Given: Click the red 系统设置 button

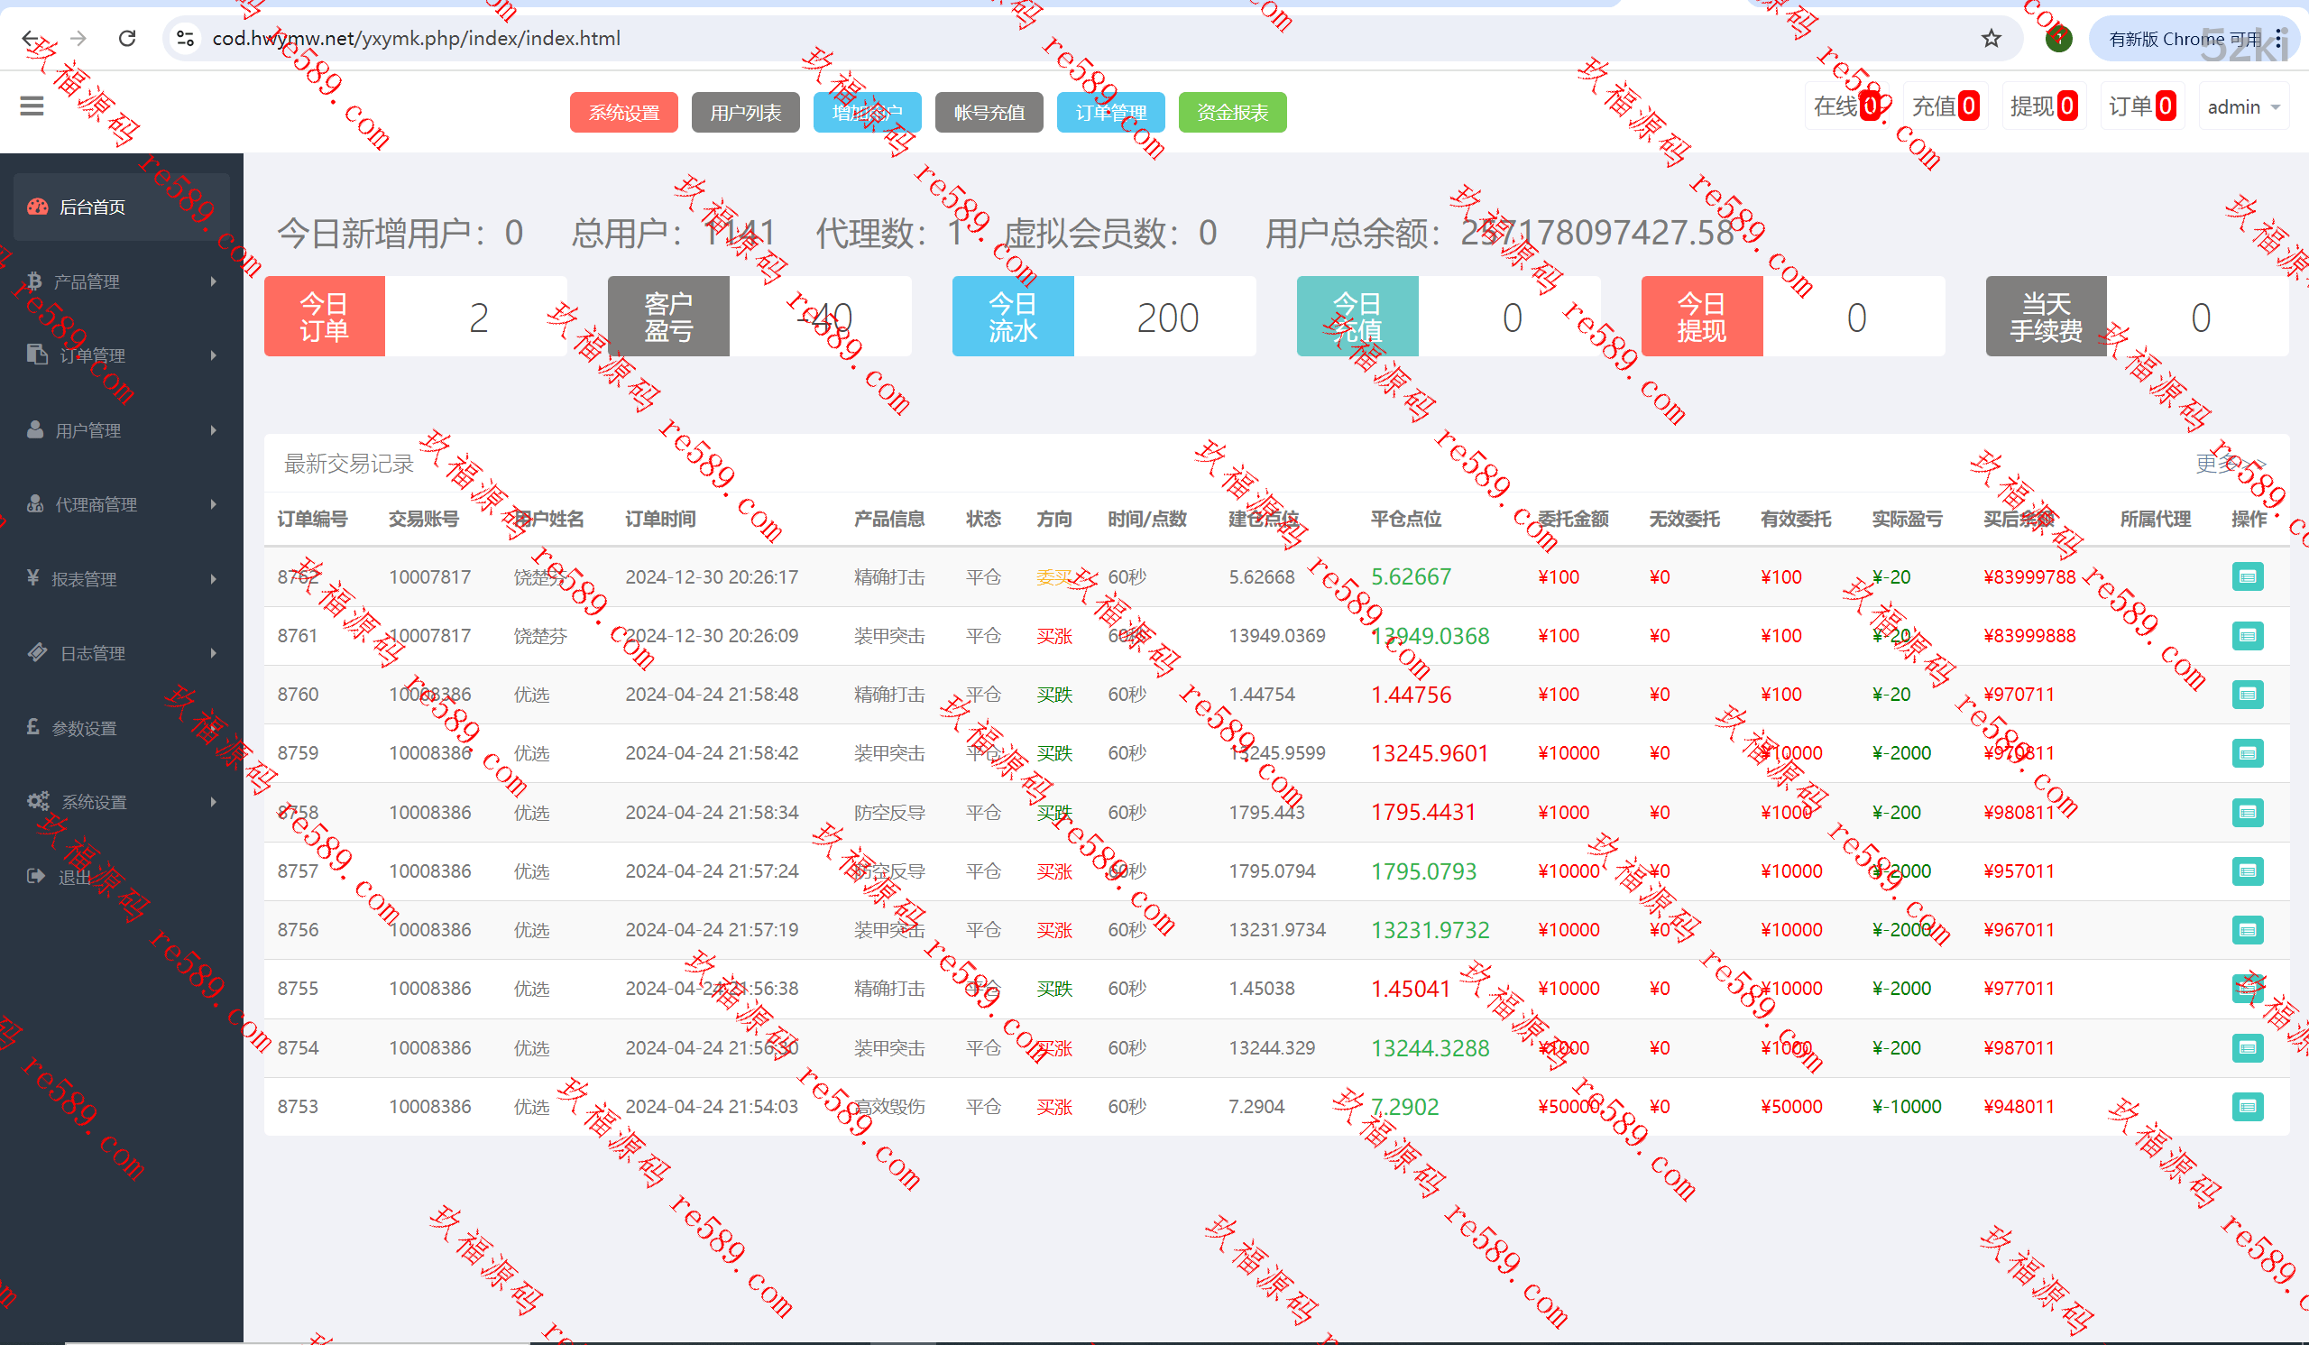Looking at the screenshot, I should (x=623, y=113).
